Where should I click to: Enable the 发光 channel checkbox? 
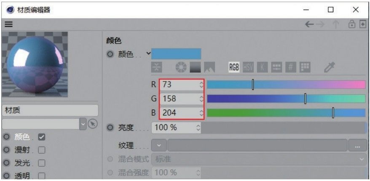[42, 163]
